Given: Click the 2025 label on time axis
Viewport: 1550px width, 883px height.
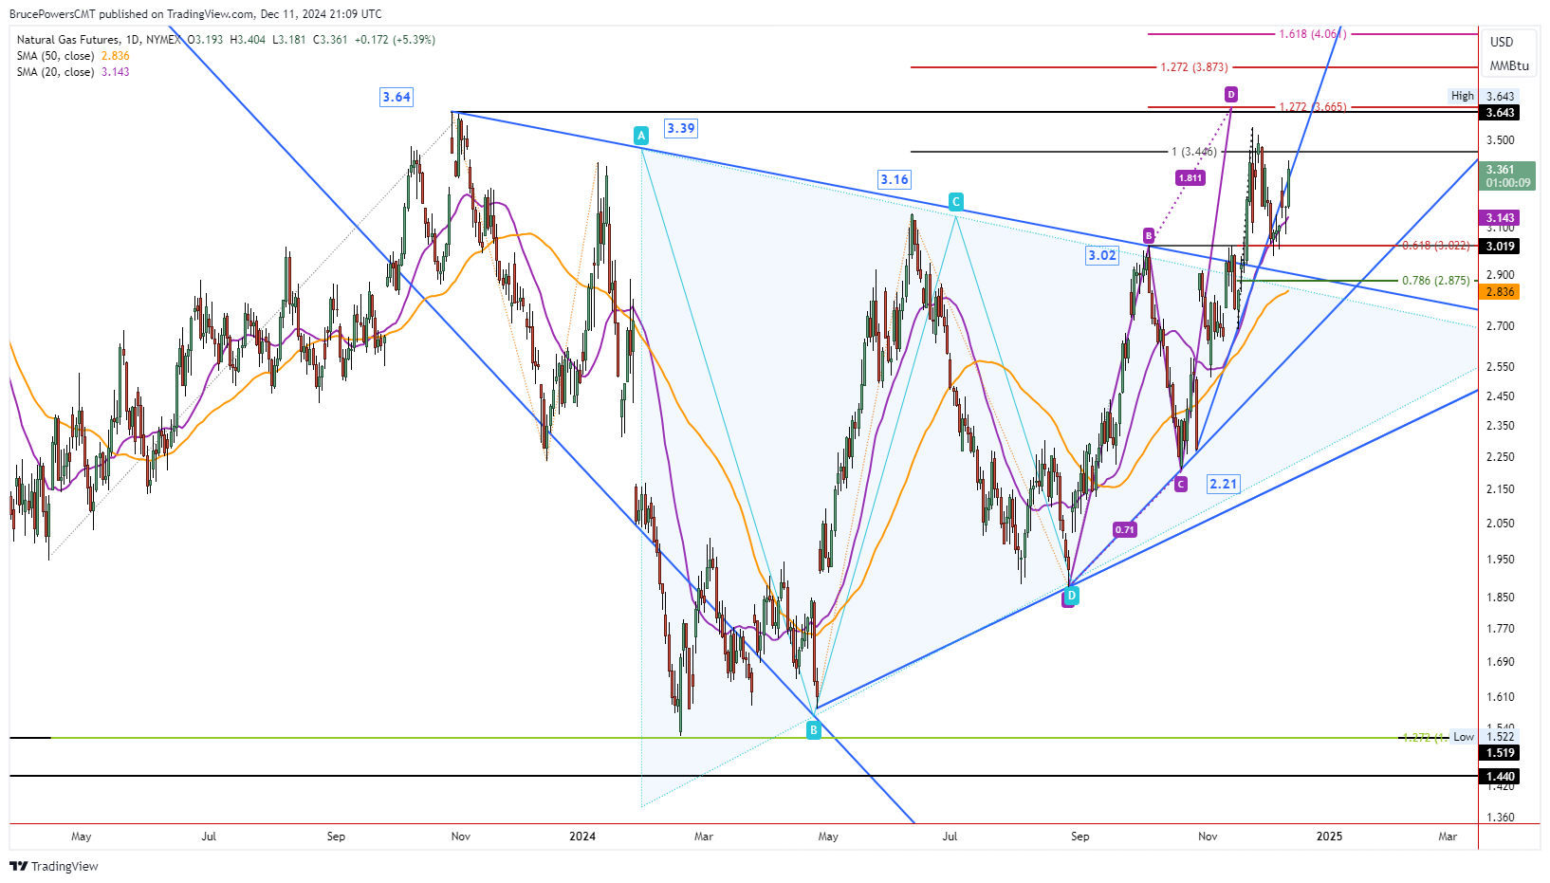Looking at the screenshot, I should 1329,837.
